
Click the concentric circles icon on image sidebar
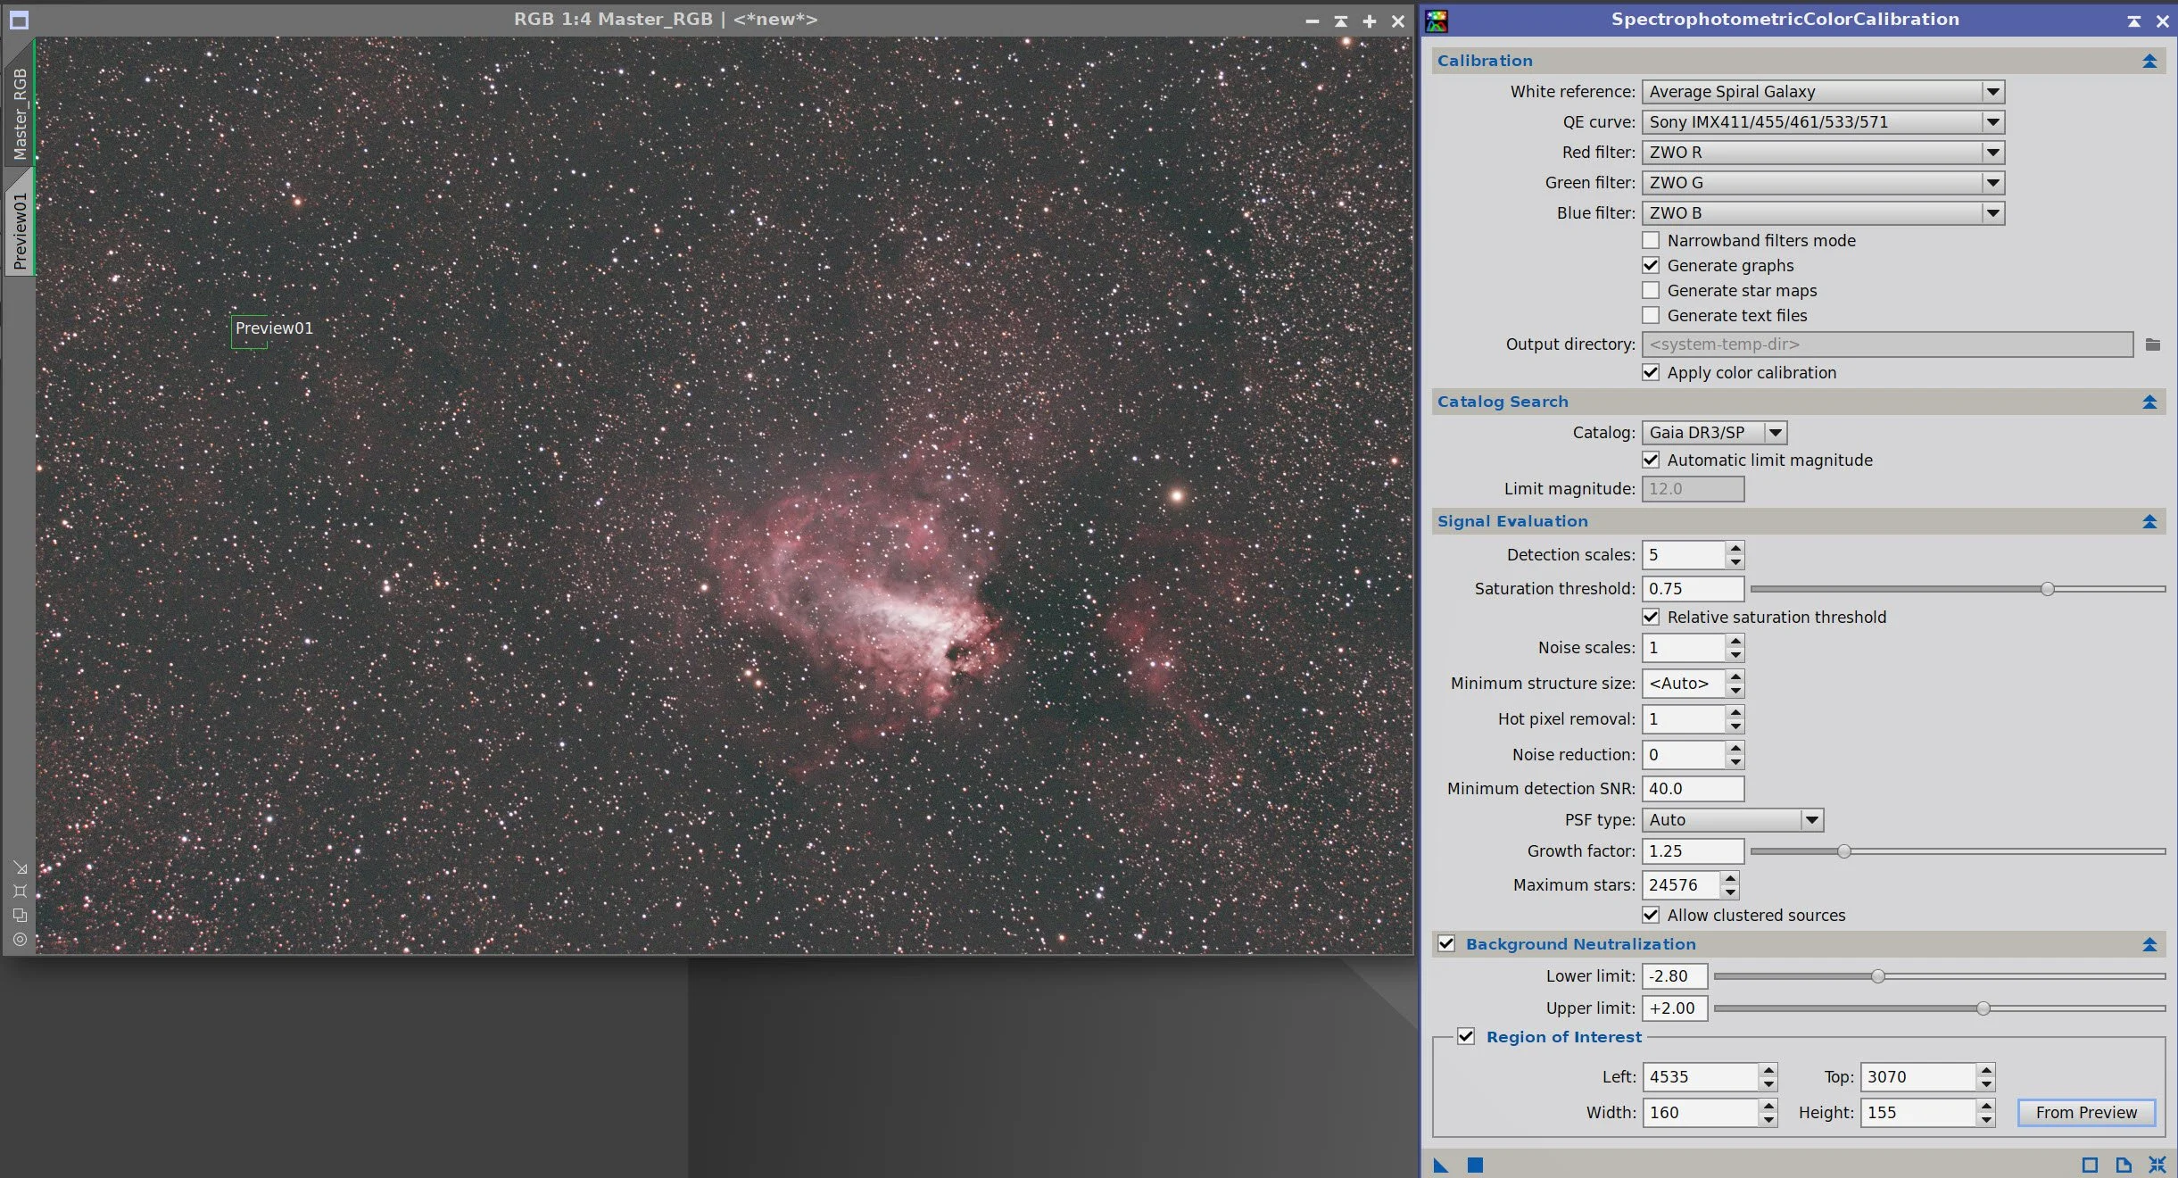click(x=20, y=939)
